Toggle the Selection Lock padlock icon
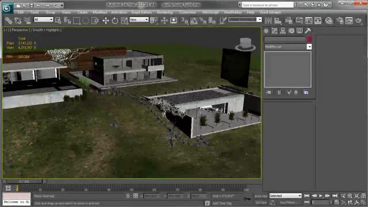This screenshot has width=368, height=207. (128, 195)
